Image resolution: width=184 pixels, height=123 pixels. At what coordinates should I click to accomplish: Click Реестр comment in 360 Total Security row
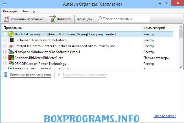point(148,34)
